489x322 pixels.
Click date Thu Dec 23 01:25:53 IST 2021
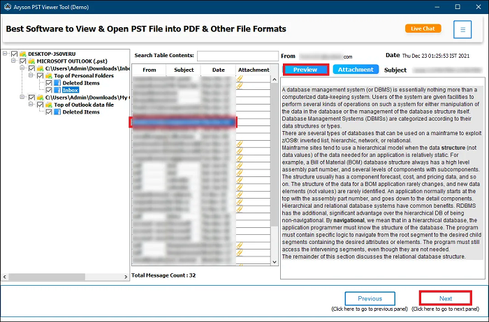[436, 56]
